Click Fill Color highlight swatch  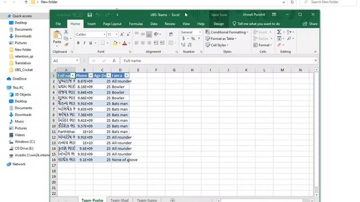point(115,43)
